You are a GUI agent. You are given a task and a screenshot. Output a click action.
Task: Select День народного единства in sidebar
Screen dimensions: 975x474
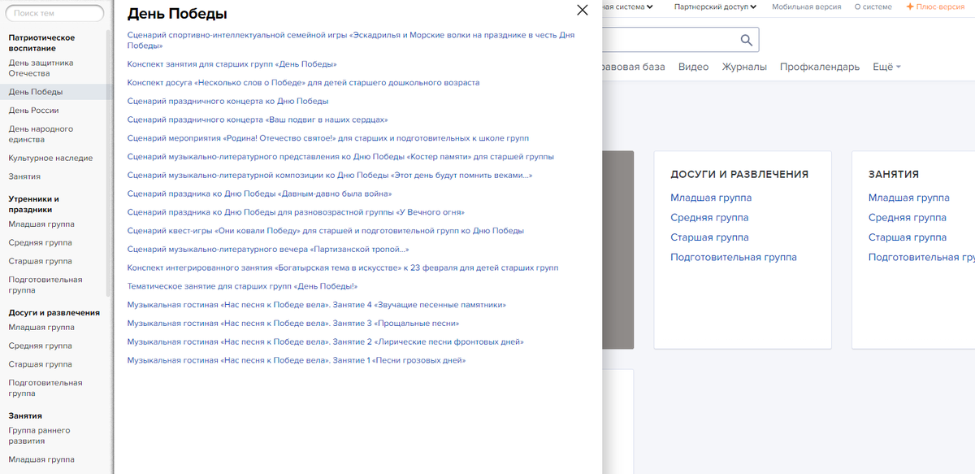pyautogui.click(x=41, y=134)
